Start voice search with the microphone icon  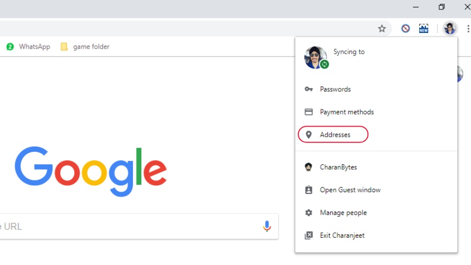(267, 226)
